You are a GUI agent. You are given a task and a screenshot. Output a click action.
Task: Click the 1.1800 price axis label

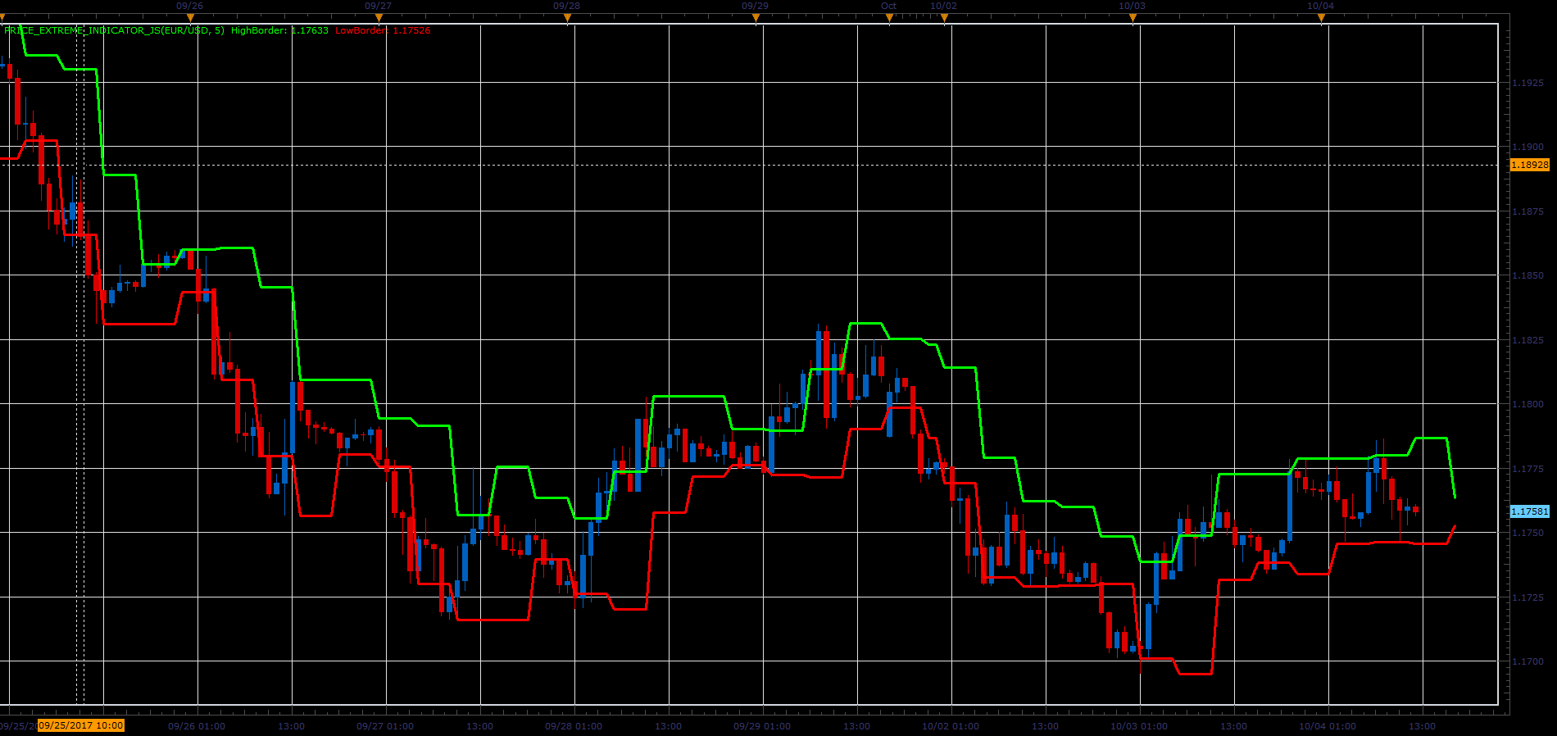pos(1527,404)
